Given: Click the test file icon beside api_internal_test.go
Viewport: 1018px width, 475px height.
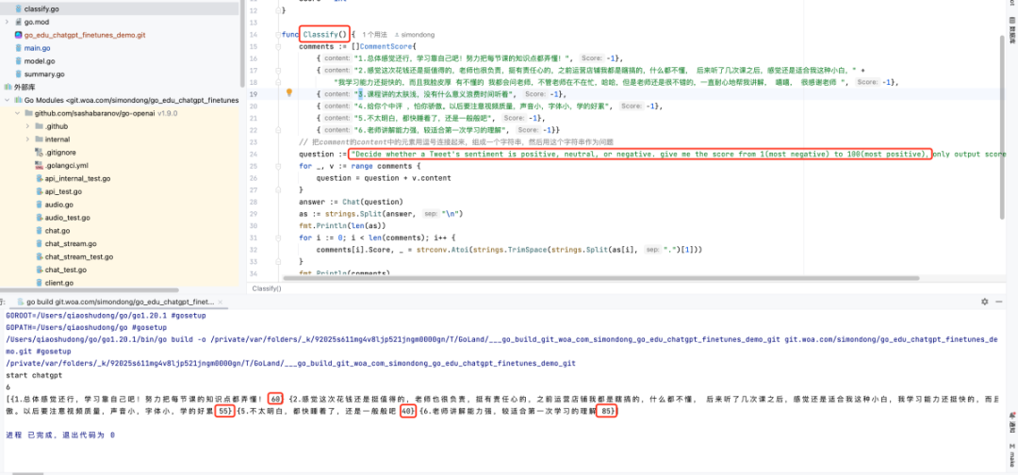Looking at the screenshot, I should [39, 178].
